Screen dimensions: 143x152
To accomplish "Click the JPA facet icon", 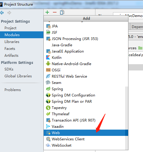I will tap(48, 26).
